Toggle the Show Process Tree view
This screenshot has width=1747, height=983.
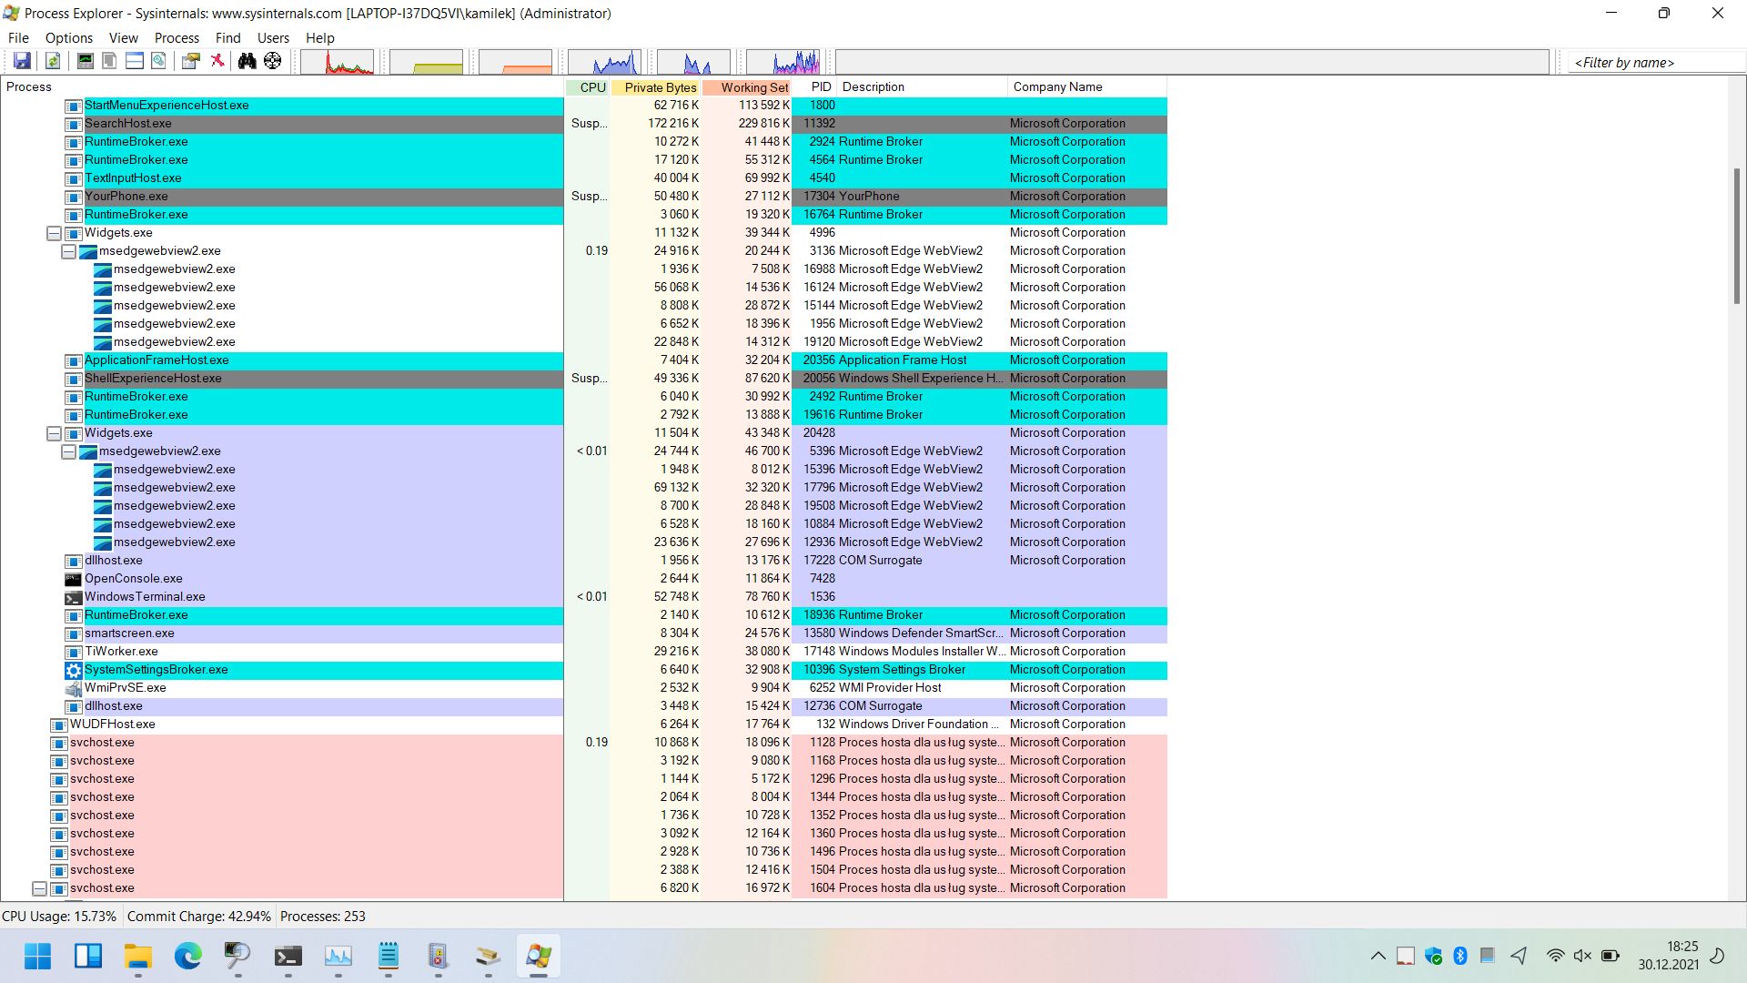pyautogui.click(x=109, y=61)
